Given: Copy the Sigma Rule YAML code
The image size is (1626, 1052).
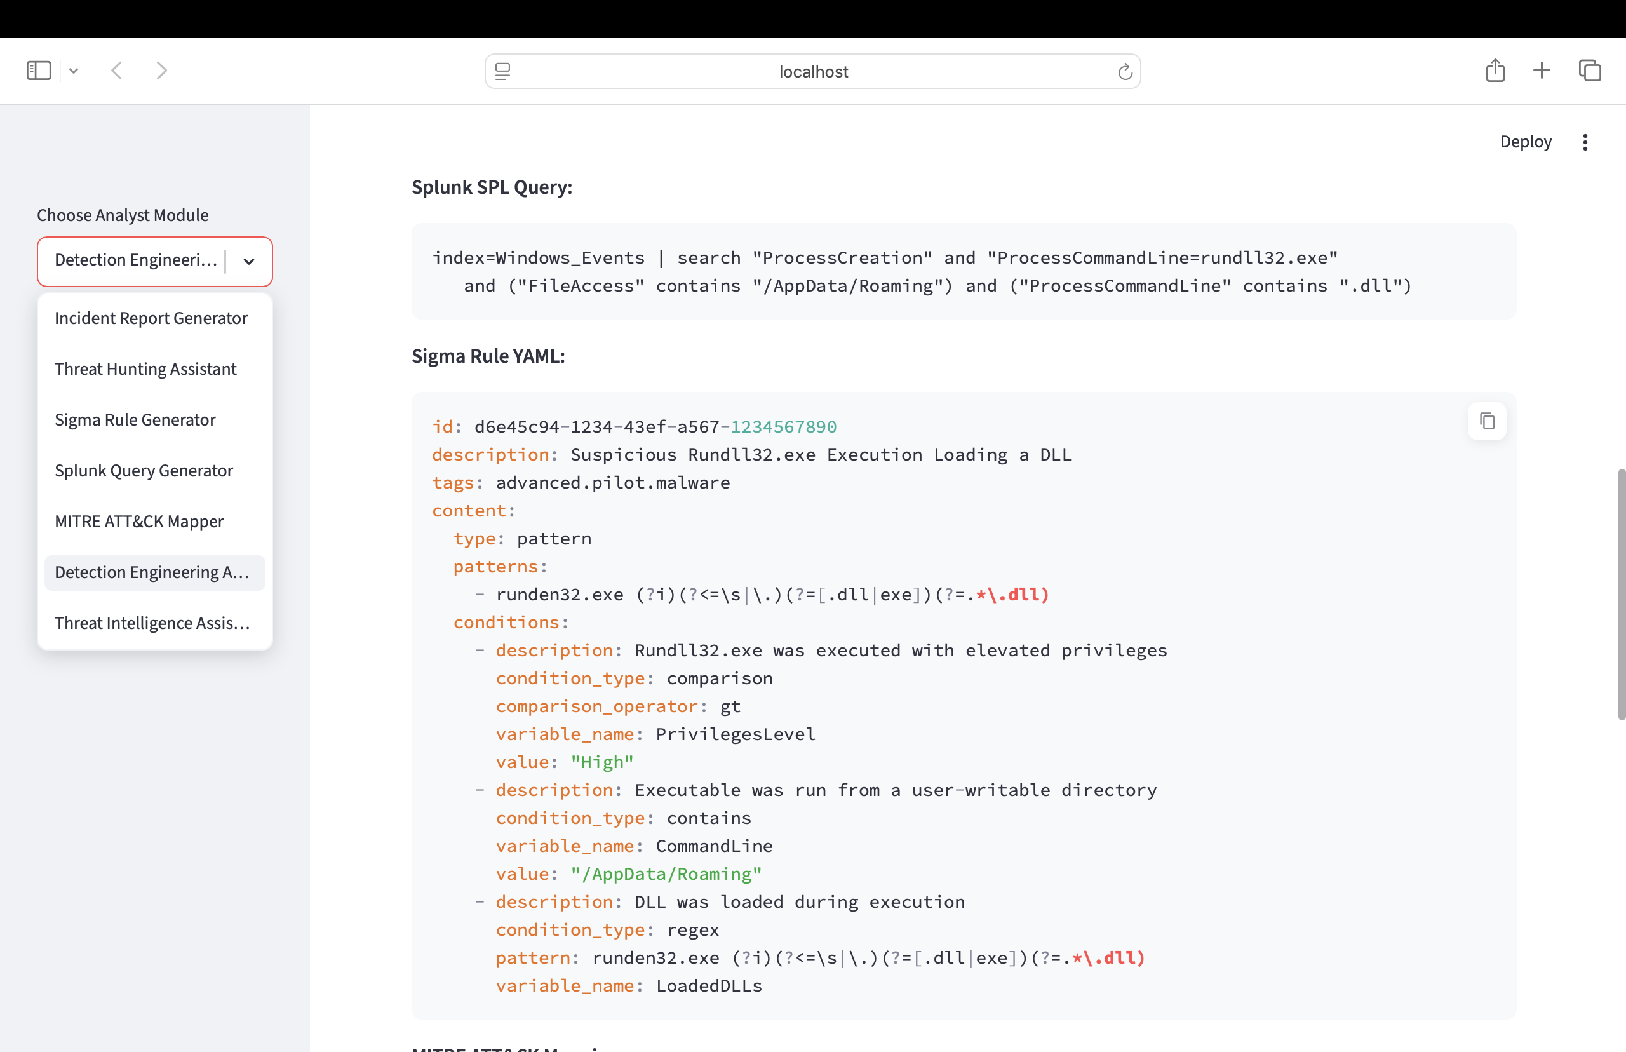Looking at the screenshot, I should pos(1488,421).
